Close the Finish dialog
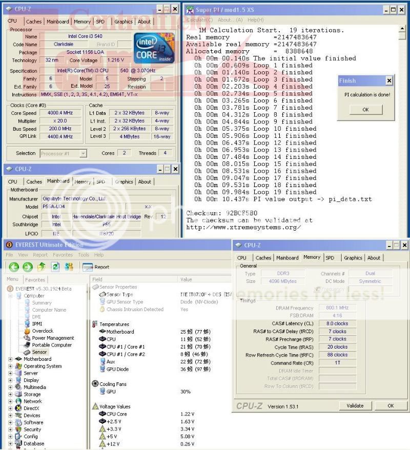The width and height of the screenshot is (410, 450). [389, 80]
